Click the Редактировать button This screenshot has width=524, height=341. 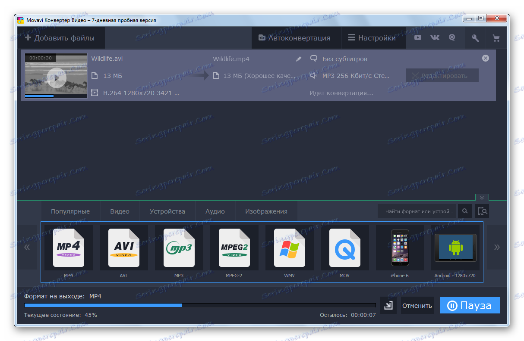[x=442, y=76]
